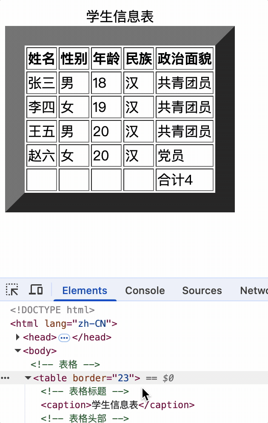The image size is (268, 423).
Task: Click the ellipsis badge inside head tag
Action: click(x=64, y=337)
